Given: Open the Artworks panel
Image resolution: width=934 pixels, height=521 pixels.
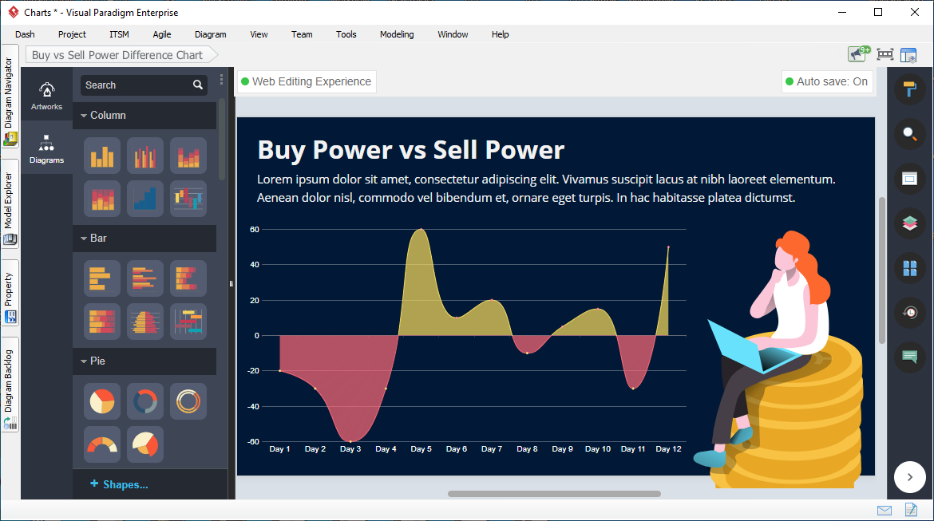Looking at the screenshot, I should point(46,96).
